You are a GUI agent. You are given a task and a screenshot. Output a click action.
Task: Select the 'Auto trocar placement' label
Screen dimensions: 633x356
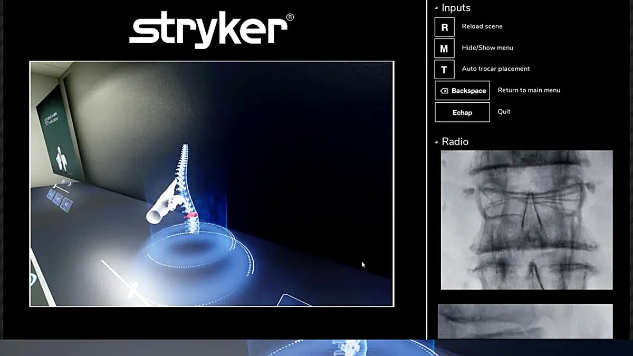495,69
